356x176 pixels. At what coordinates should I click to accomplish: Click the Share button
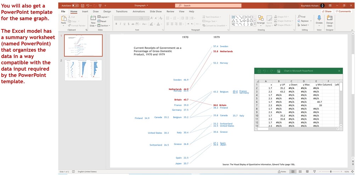pos(327,11)
